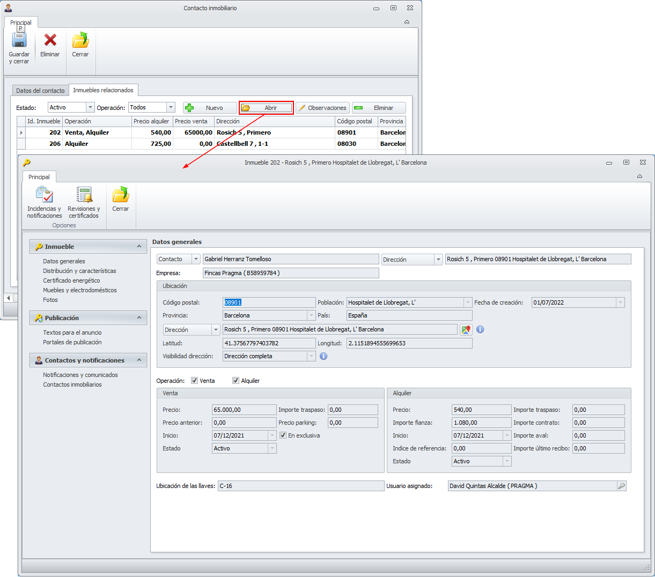
Task: Click the Observaciones button
Action: [322, 108]
